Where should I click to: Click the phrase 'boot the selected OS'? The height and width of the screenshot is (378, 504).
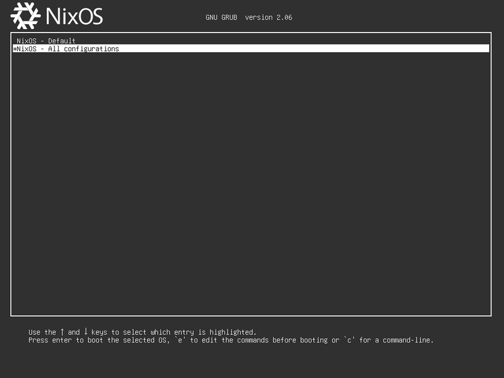[x=127, y=341]
